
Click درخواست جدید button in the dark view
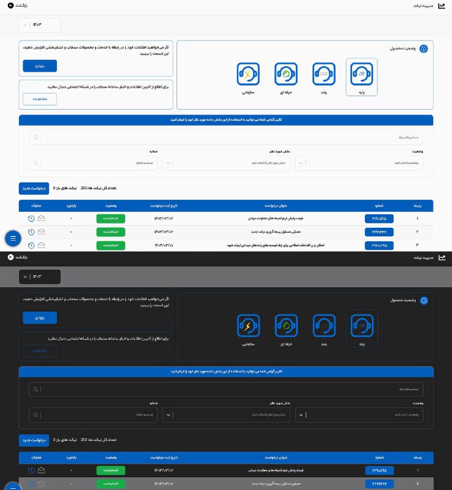pyautogui.click(x=34, y=439)
